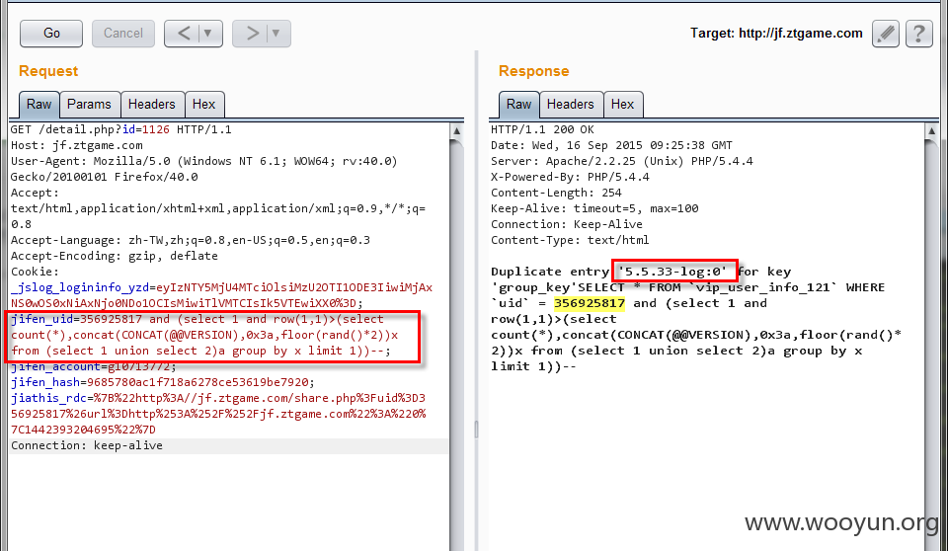Click the Content-Length: 254 response header
The image size is (948, 551).
pos(556,193)
